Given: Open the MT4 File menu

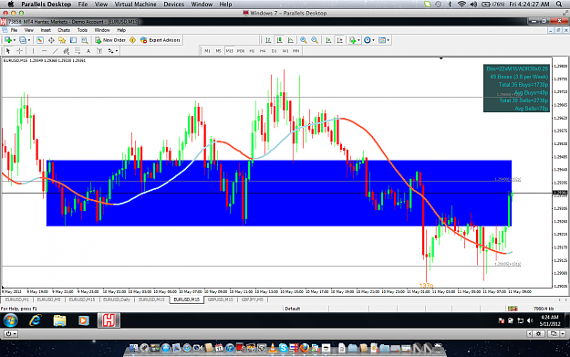Looking at the screenshot, I should coord(14,30).
